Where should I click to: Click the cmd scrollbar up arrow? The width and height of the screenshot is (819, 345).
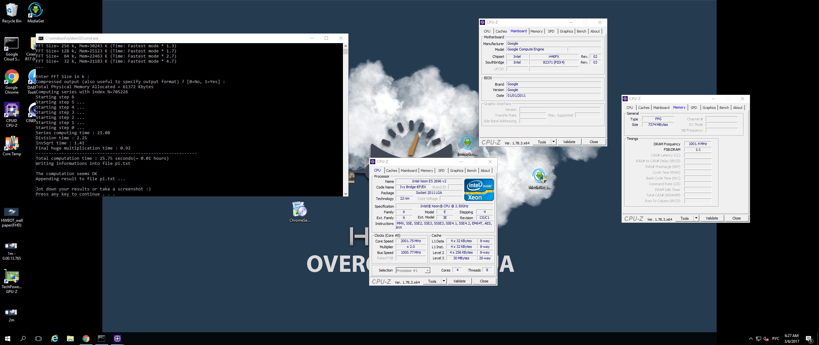[x=346, y=46]
